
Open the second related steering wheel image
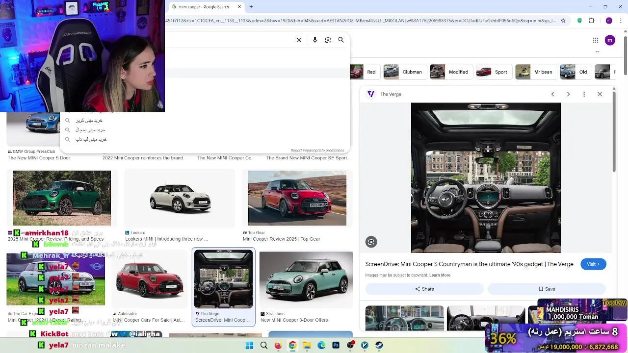coord(486,318)
